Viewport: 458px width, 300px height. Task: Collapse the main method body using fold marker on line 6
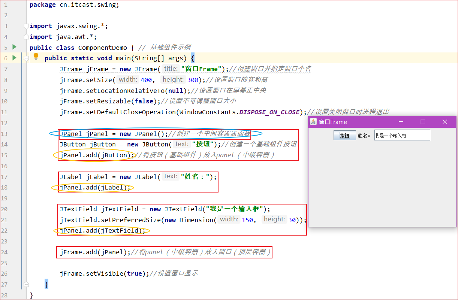coord(26,58)
